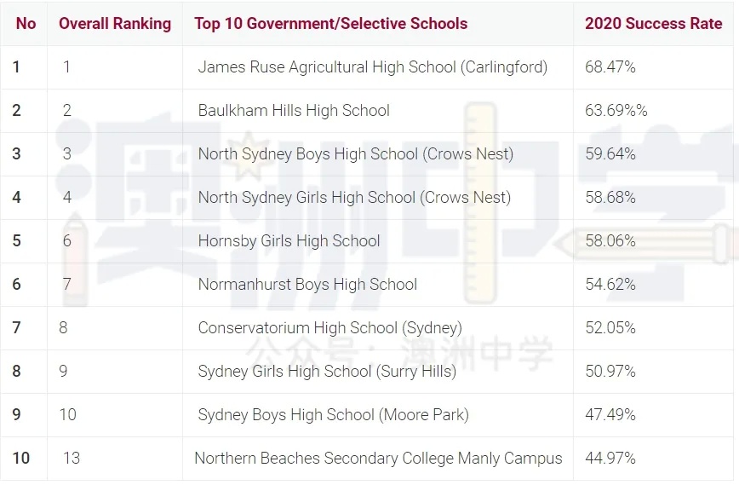Image resolution: width=739 pixels, height=485 pixels.
Task: Click overall ranking value 13
Action: 72,458
